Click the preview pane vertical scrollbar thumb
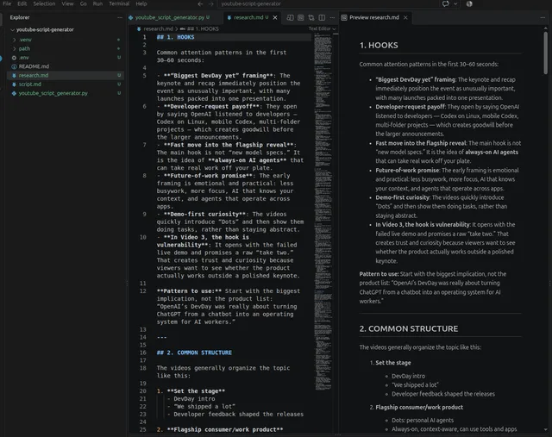The height and width of the screenshot is (437, 552). pyautogui.click(x=545, y=53)
